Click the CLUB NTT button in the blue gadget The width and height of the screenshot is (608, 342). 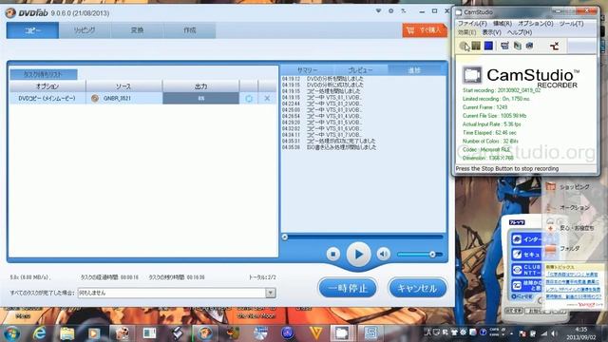point(526,270)
